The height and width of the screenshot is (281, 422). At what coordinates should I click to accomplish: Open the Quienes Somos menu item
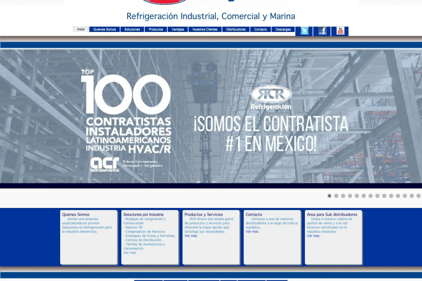[x=104, y=30]
